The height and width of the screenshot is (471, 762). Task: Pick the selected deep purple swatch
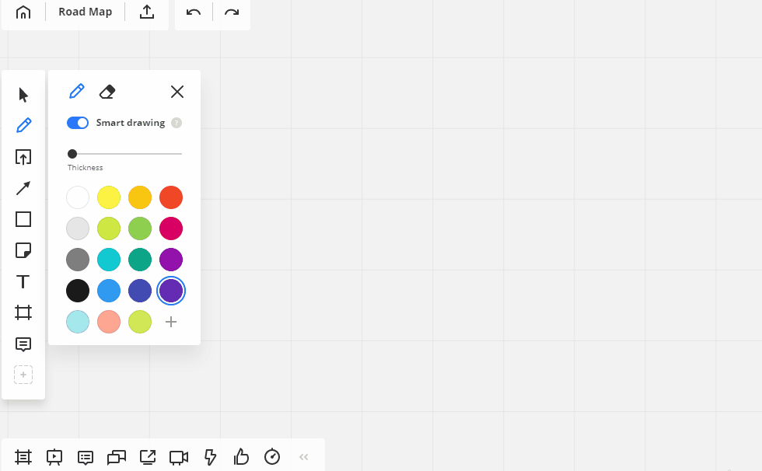pos(171,291)
